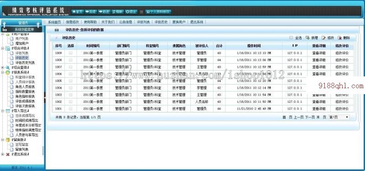Click the 刷新 refresh button
This screenshot has width=365, height=171.
tap(118, 12)
